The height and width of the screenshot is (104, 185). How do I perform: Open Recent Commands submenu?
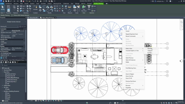click(133, 36)
